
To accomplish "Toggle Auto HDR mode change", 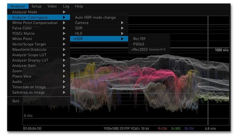I will click(95, 17).
